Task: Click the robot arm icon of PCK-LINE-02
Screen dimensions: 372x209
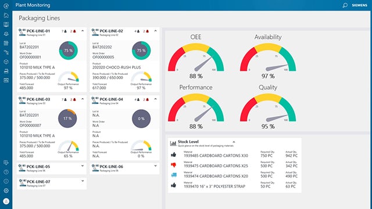Action: coord(95,33)
